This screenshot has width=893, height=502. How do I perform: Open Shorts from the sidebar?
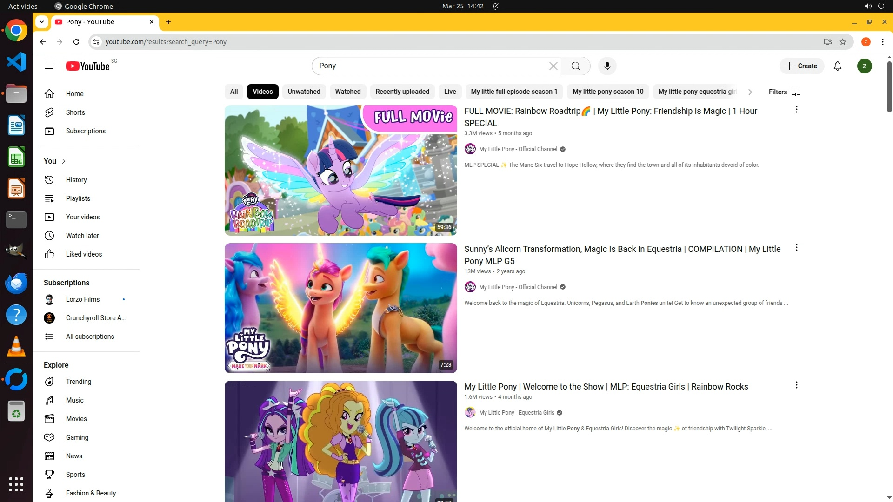click(75, 112)
